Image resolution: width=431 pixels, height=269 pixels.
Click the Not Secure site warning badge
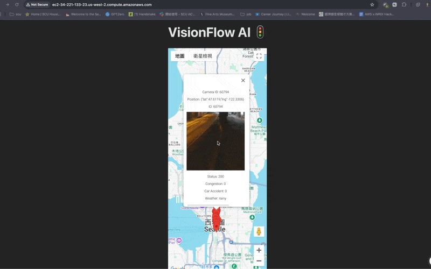[x=37, y=5]
